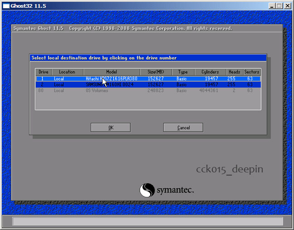Click size 248823 in OS Volumes row
The image size is (294, 230).
156,91
